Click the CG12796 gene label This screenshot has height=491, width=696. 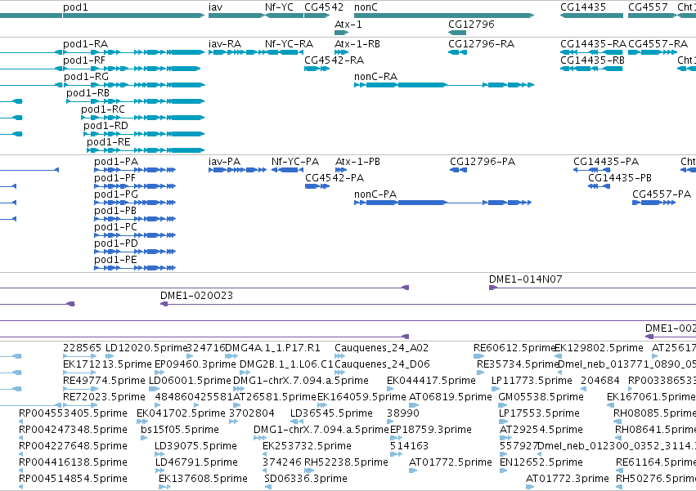pos(471,25)
